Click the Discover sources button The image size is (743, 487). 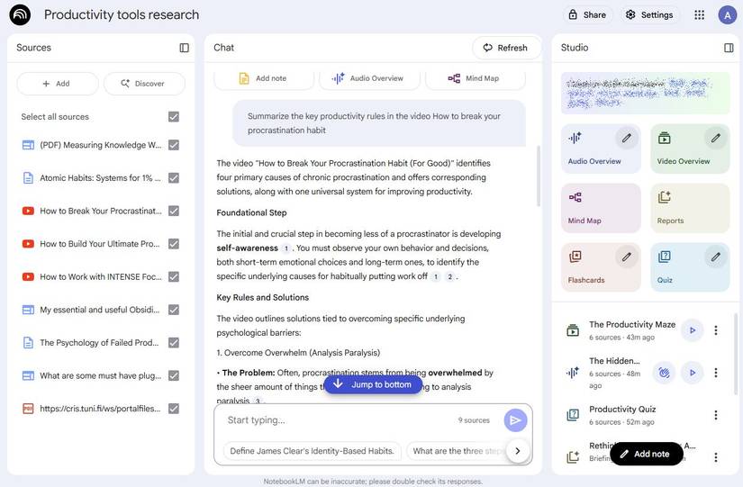(144, 84)
